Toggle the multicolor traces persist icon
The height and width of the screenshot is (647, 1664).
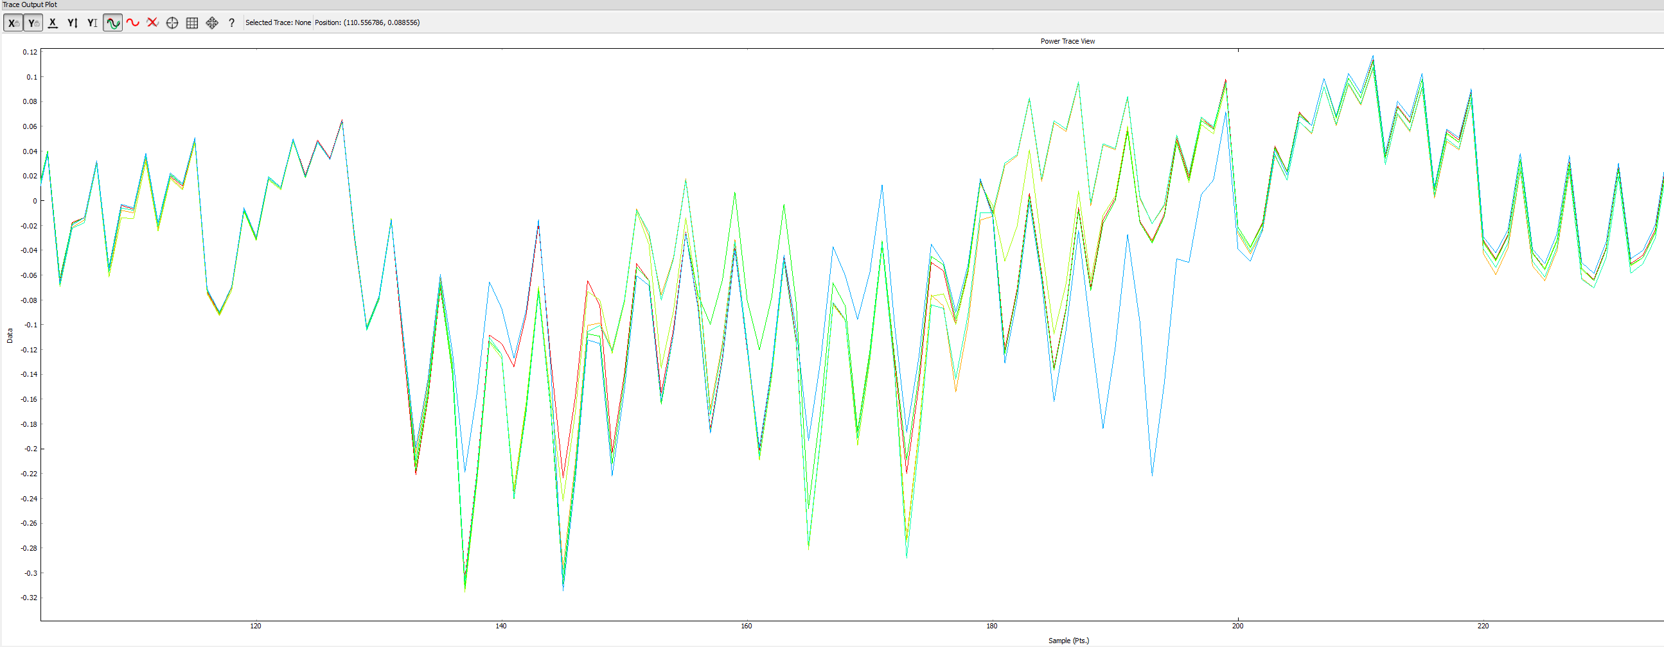(x=113, y=23)
